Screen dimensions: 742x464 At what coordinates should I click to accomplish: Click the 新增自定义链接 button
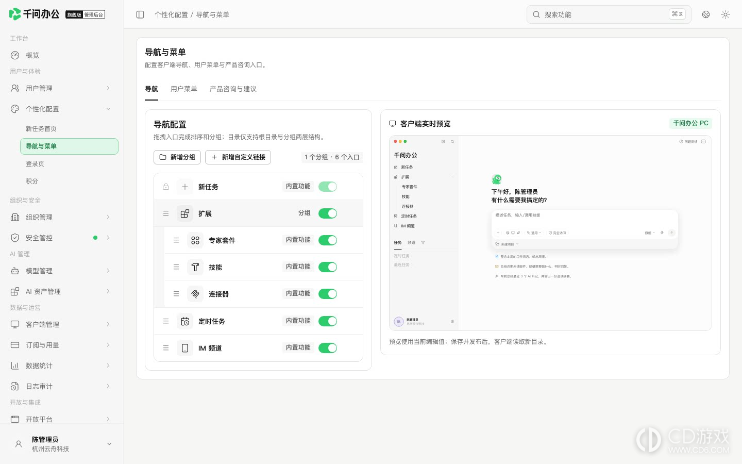tap(238, 157)
